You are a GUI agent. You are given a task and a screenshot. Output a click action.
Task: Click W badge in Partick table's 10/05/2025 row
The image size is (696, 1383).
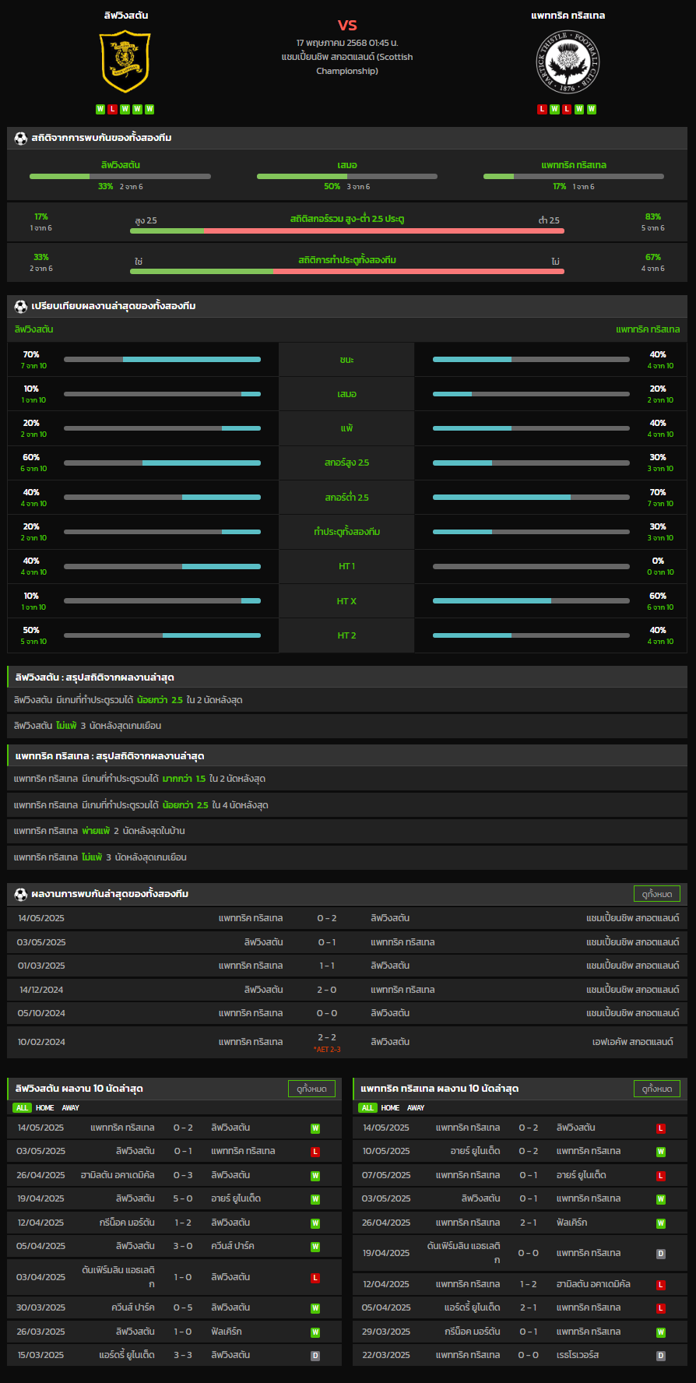[661, 1152]
